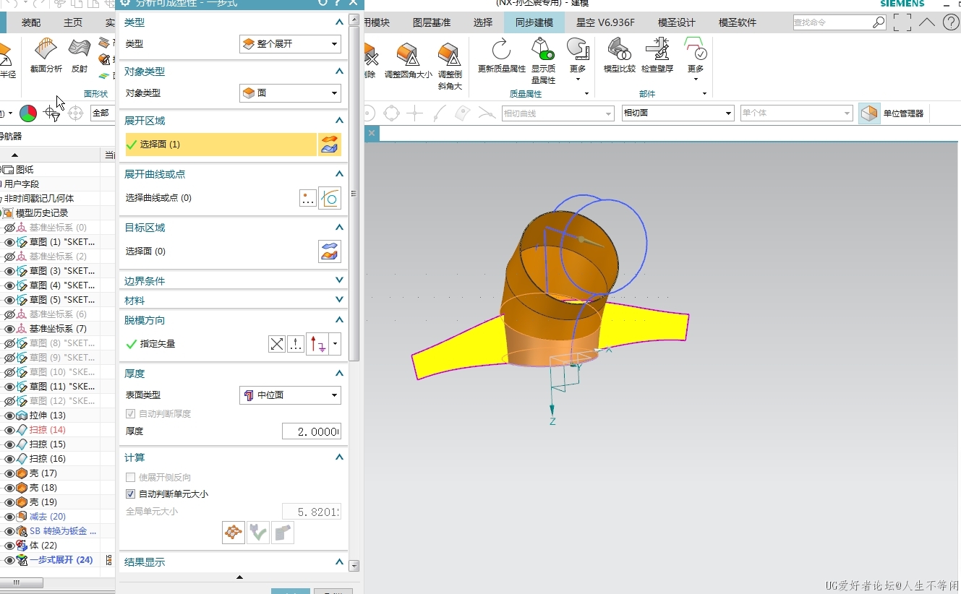Open the 类型 dropdown showing 整个展开
The height and width of the screenshot is (594, 961).
click(x=290, y=44)
